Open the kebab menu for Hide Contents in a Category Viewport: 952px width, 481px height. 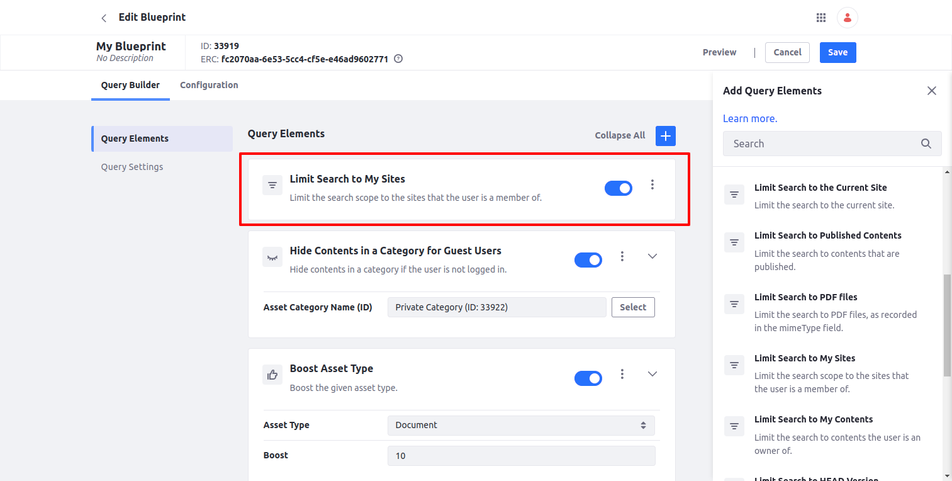622,256
